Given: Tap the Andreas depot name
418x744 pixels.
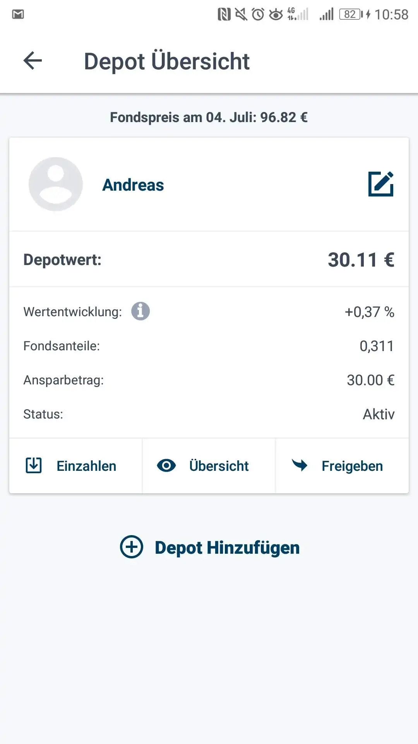Looking at the screenshot, I should pyautogui.click(x=133, y=185).
